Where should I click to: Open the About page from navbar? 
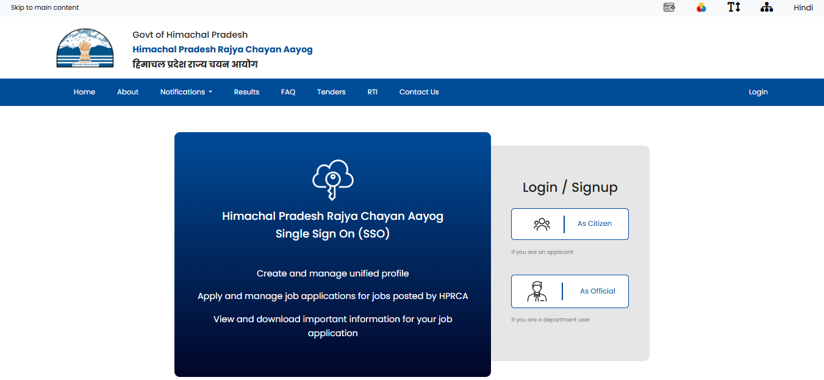pos(127,92)
